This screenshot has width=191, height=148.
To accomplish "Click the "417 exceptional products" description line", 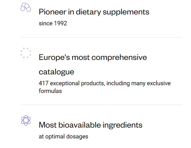I will pyautogui.click(x=105, y=83).
